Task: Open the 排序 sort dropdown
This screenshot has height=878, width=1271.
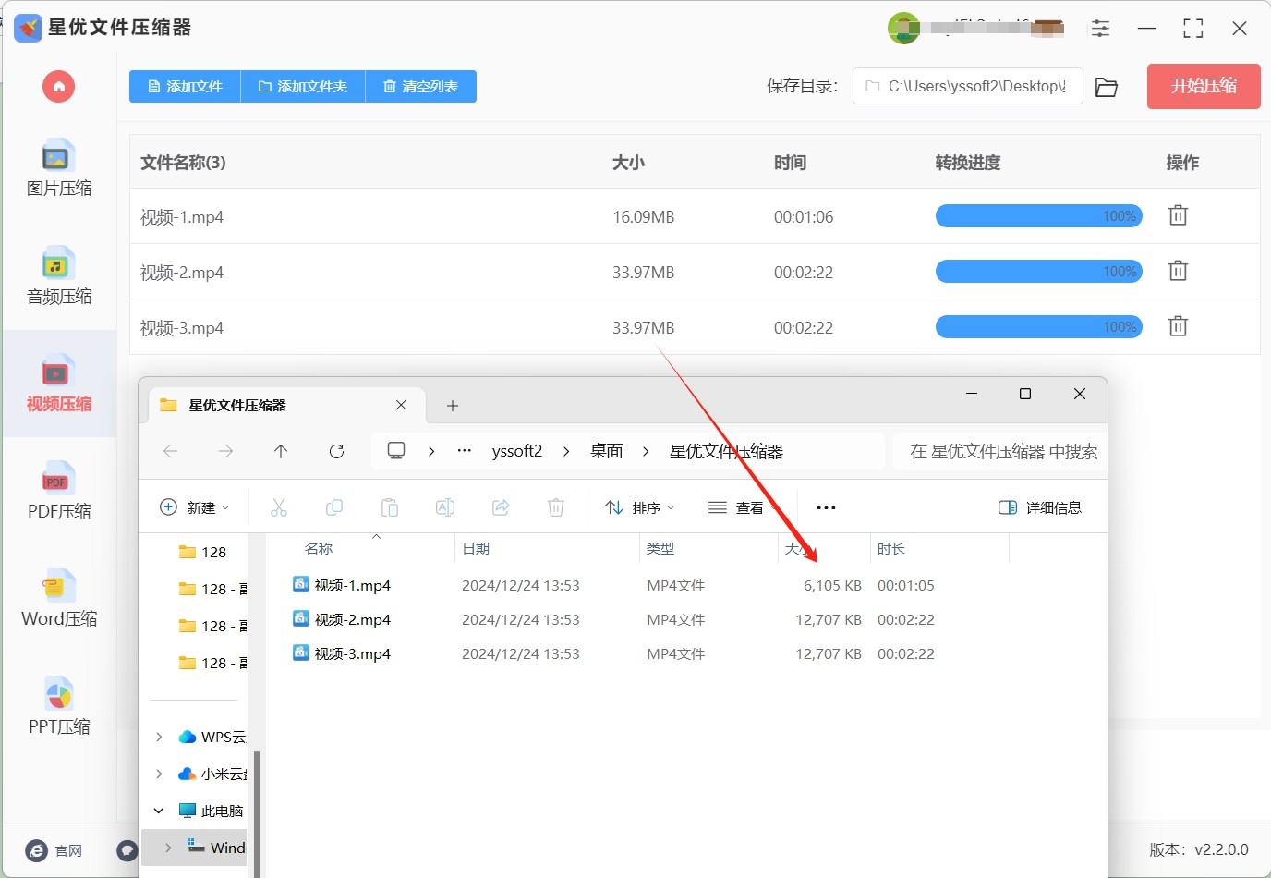Action: point(639,507)
